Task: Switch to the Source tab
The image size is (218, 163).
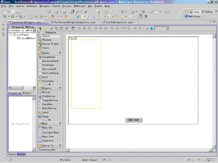Action: [x=12, y=154]
